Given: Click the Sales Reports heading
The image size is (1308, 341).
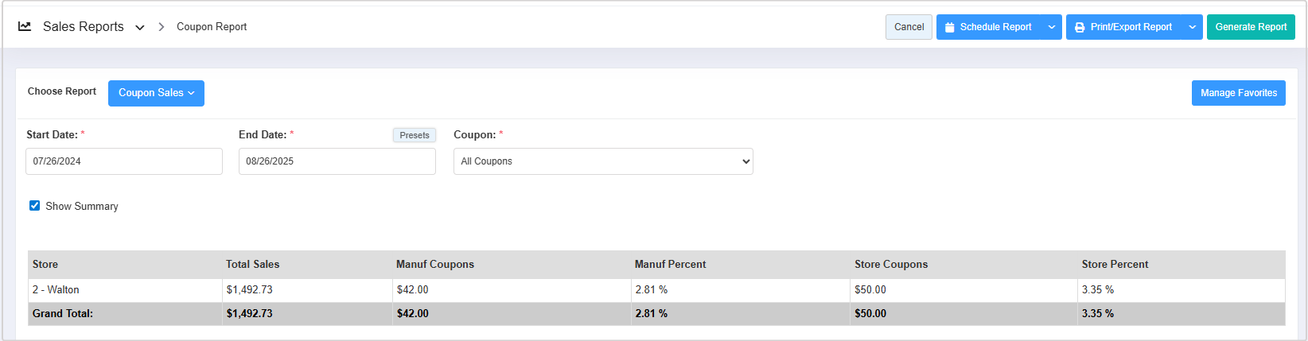Looking at the screenshot, I should tap(84, 27).
